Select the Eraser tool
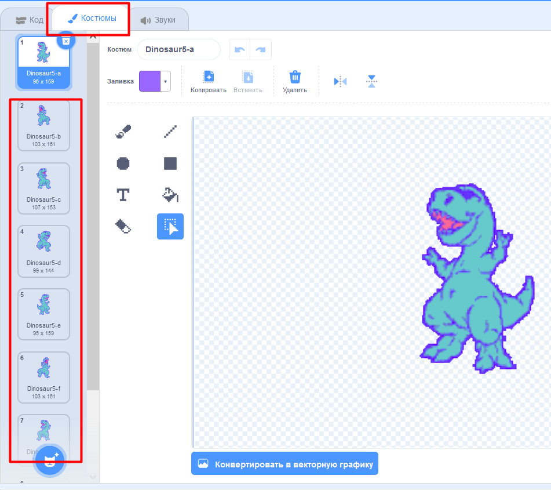Viewport: 551px width, 490px height. [x=122, y=226]
